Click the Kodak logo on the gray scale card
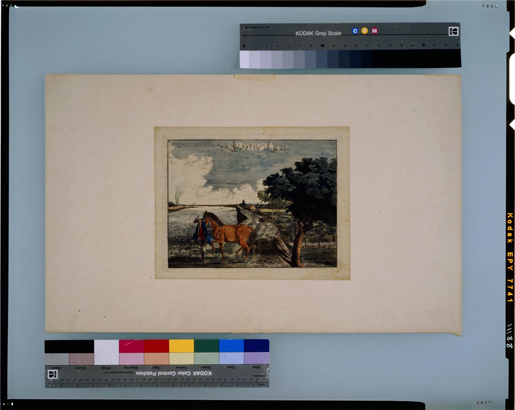 (x=453, y=31)
